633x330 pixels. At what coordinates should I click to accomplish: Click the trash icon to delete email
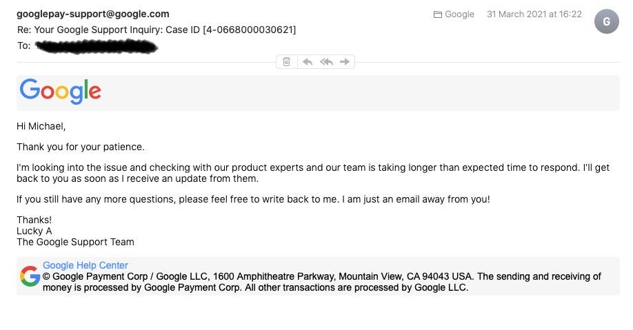point(286,62)
